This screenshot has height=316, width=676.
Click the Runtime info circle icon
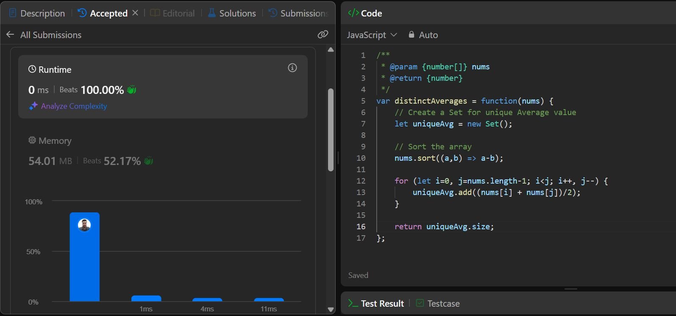(292, 68)
